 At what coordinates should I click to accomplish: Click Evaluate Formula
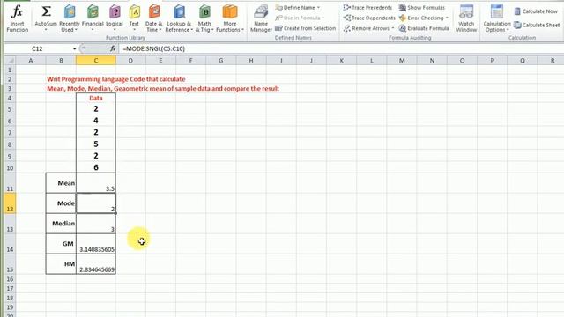tap(424, 28)
